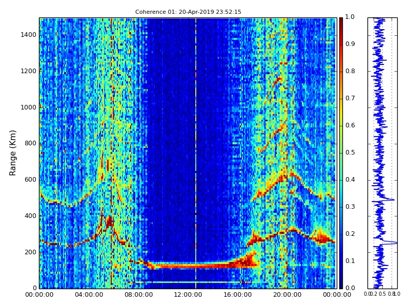The width and height of the screenshot is (410, 307).
Task: Click the vertical dashed line at 12:30 in the heatmap
Action: pos(196,153)
